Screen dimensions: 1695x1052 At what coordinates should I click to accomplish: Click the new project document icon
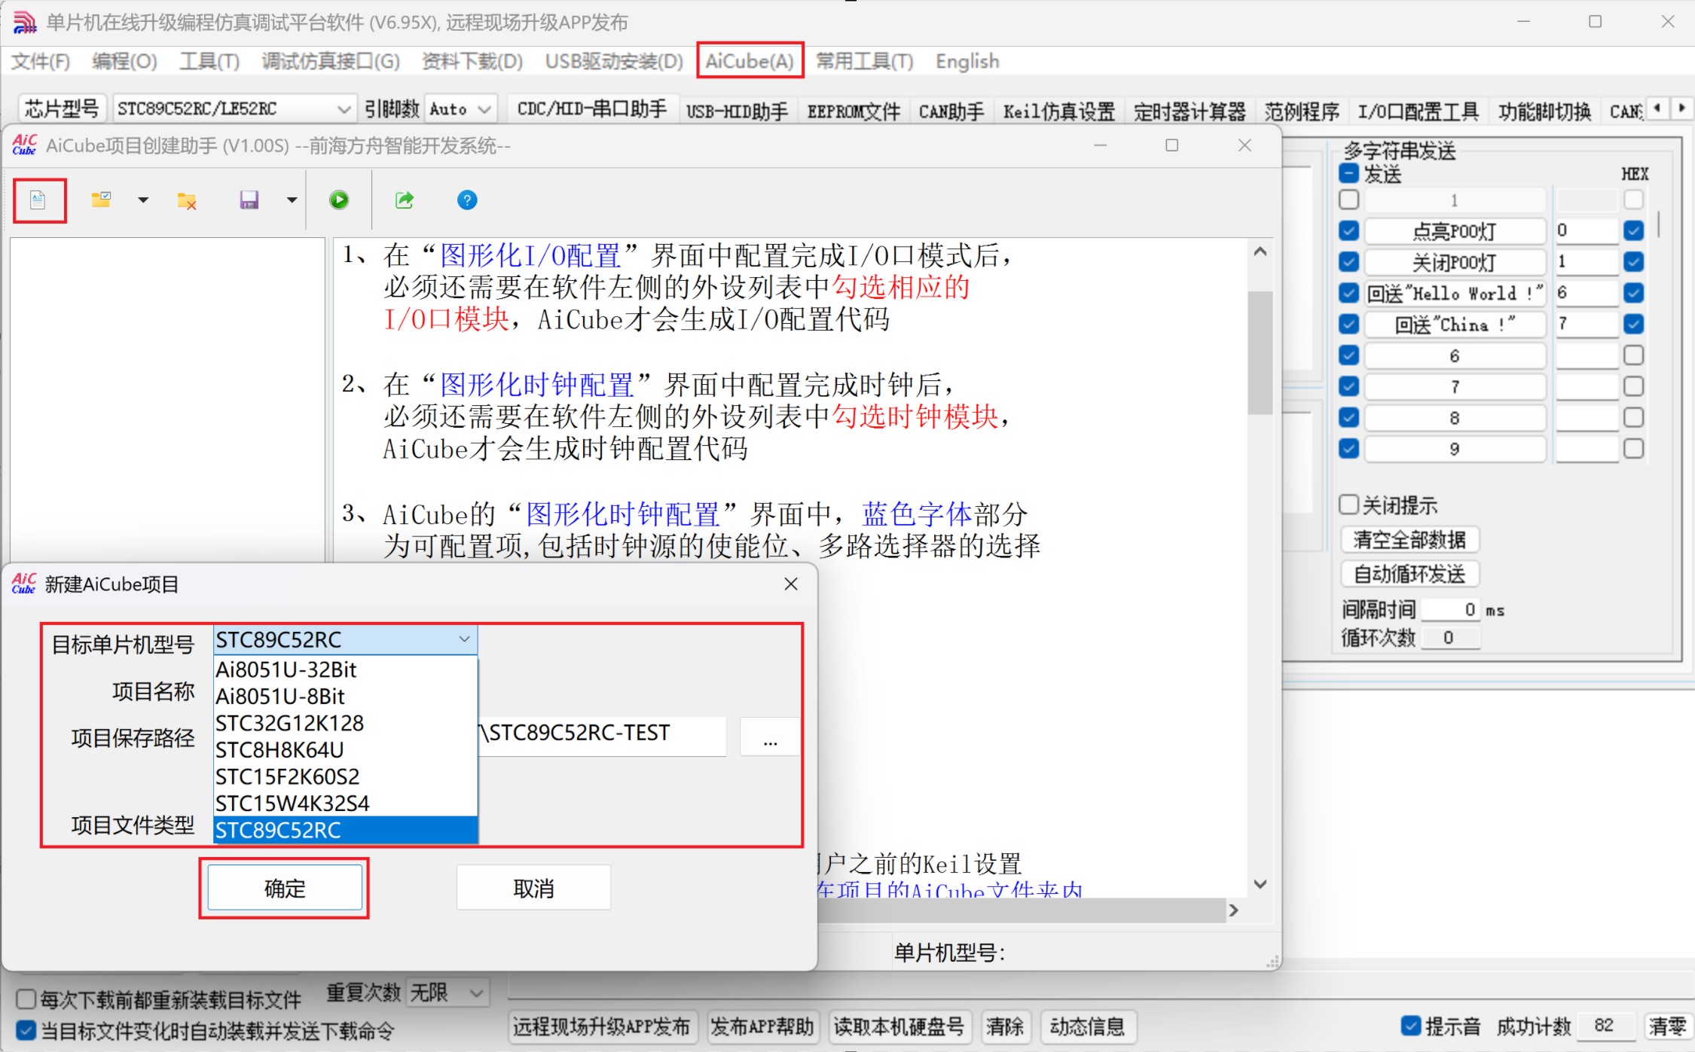tap(38, 200)
